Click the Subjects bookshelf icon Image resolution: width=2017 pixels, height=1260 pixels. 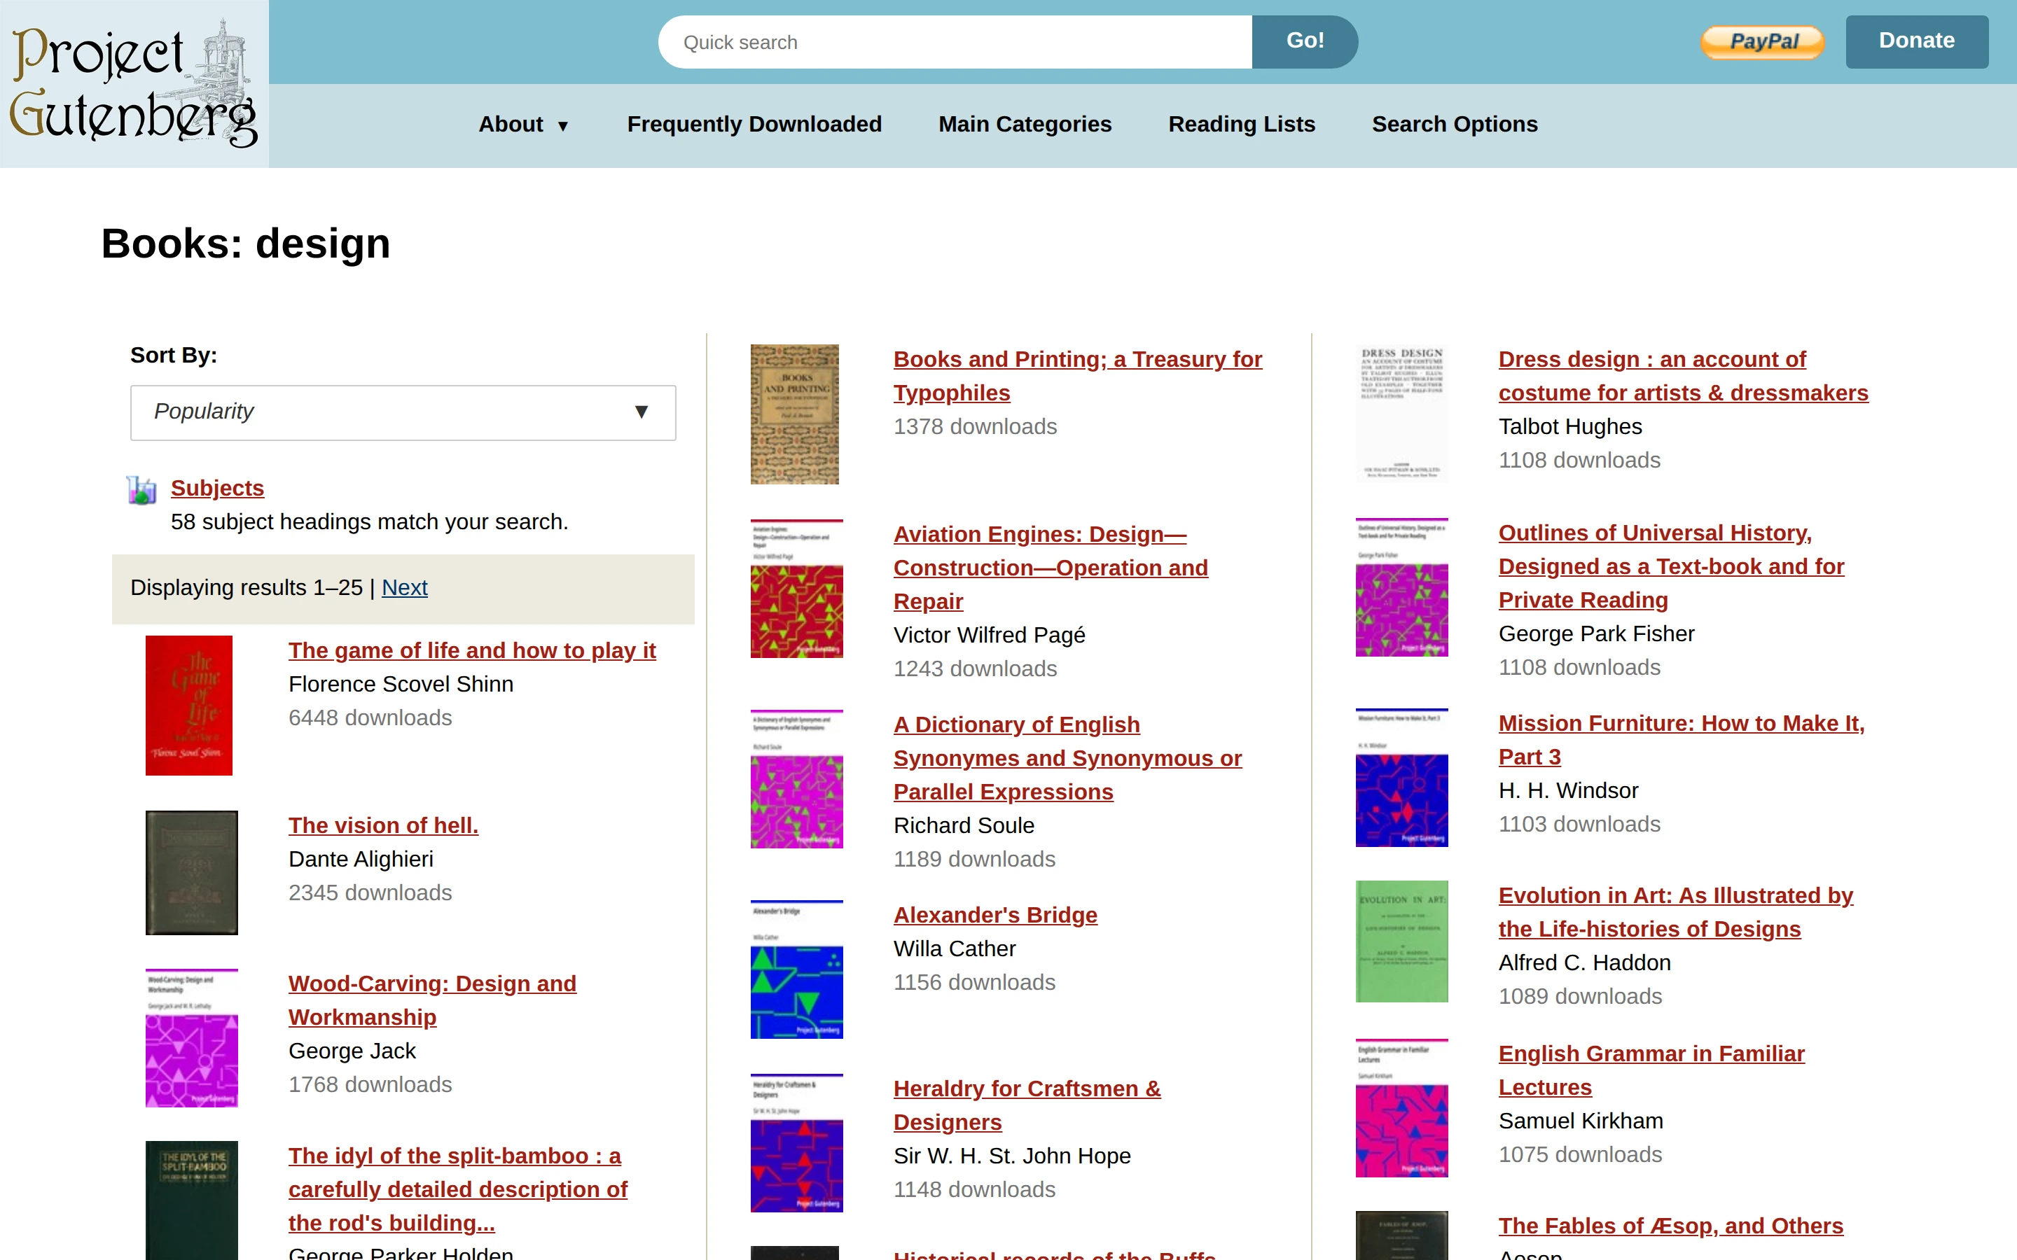click(141, 489)
